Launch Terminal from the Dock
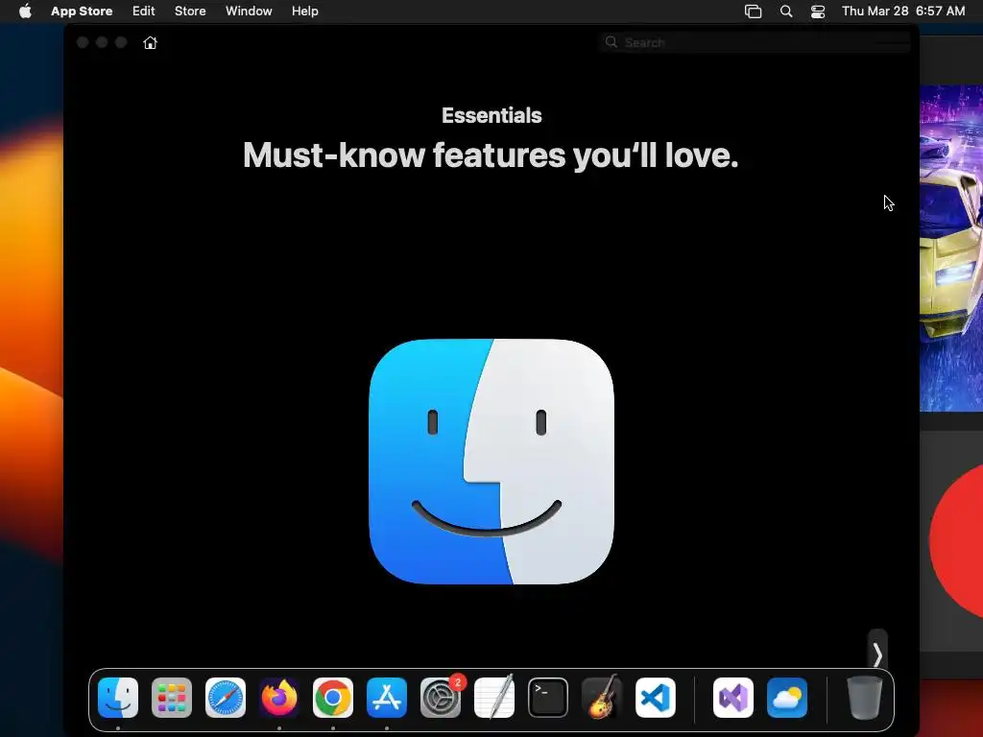This screenshot has width=983, height=737. [x=548, y=698]
